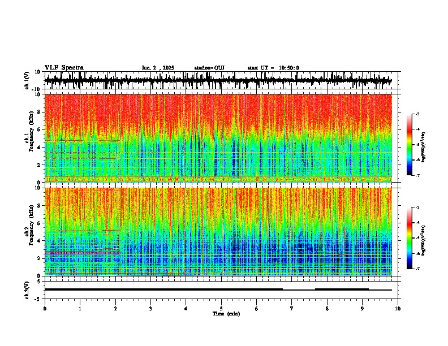Click the "-7" label on ch.2 color scale
The width and height of the screenshot is (448, 346).
point(417,269)
